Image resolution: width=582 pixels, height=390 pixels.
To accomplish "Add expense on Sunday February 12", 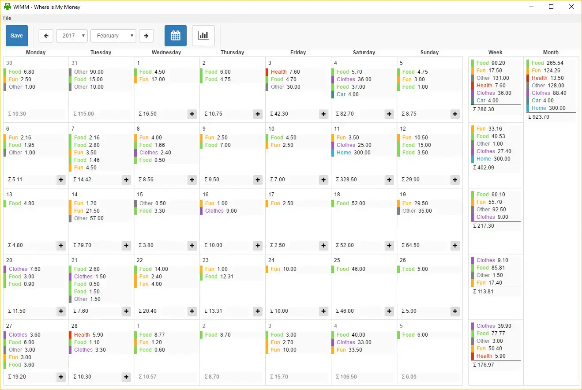I will 455,180.
